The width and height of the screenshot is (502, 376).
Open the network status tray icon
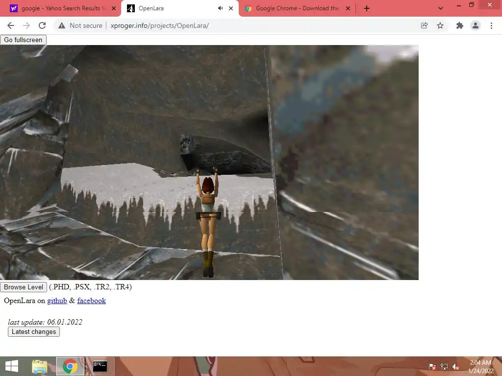point(444,366)
